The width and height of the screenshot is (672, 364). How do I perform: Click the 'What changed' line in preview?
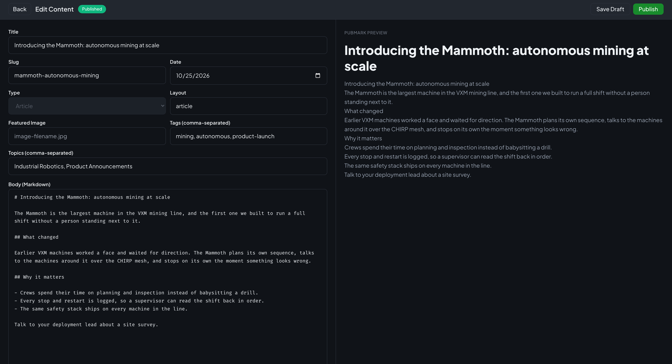[x=364, y=111]
